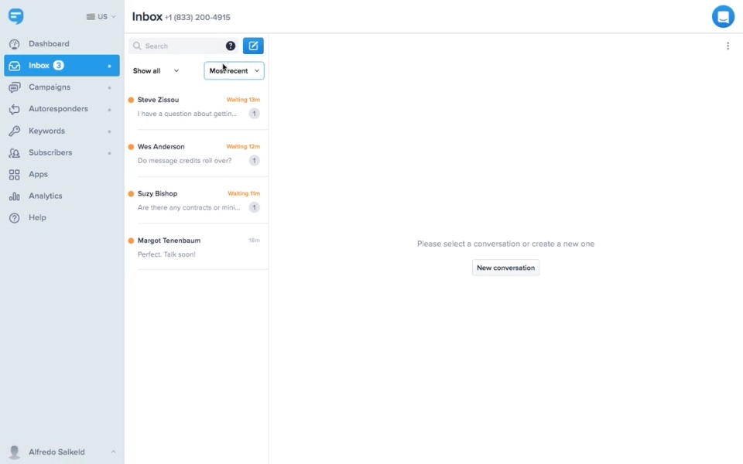Click the app logo in sidebar

15,16
